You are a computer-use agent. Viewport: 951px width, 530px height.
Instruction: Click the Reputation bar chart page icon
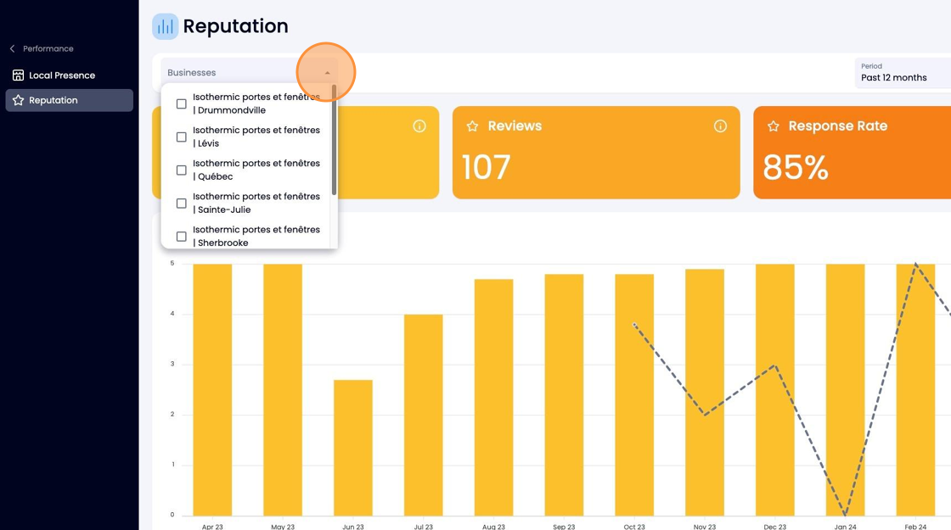[165, 26]
